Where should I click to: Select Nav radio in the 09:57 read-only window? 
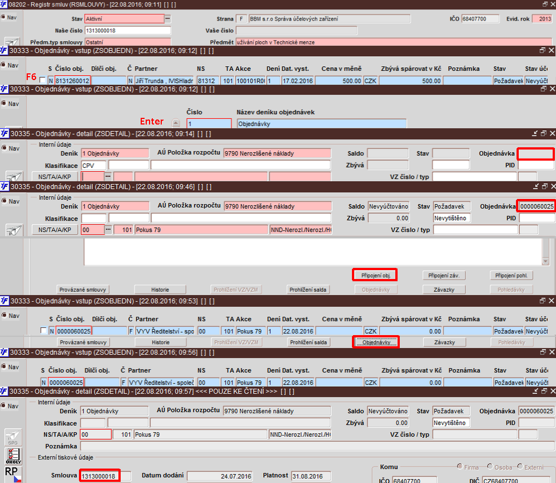click(x=3, y=406)
